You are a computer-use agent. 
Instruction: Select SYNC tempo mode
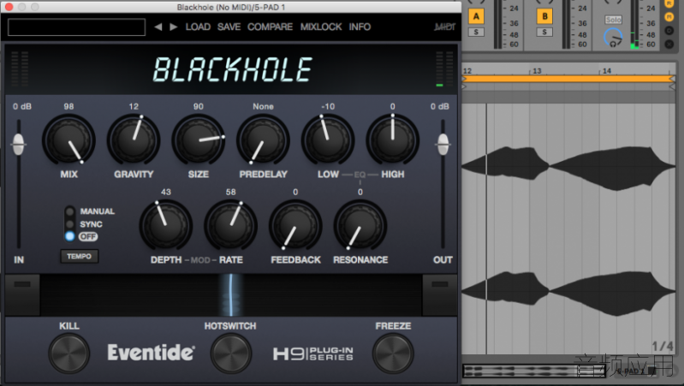coord(70,224)
